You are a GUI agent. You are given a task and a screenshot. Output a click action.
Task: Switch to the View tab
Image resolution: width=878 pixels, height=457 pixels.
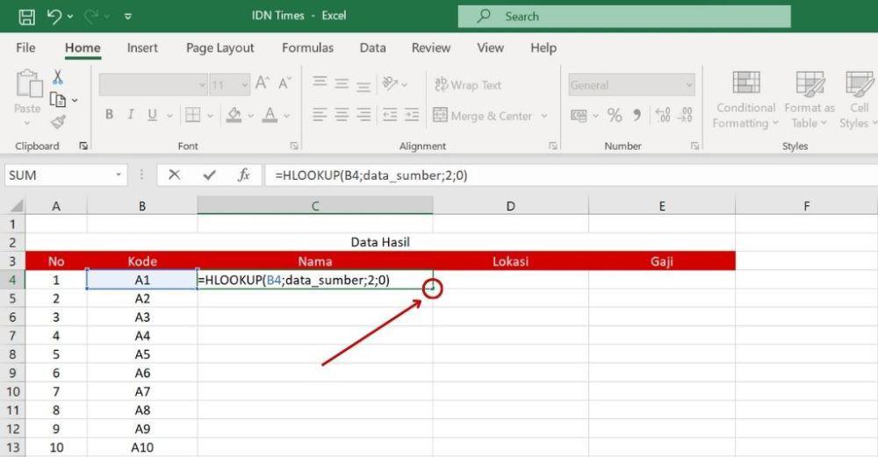[x=490, y=48]
